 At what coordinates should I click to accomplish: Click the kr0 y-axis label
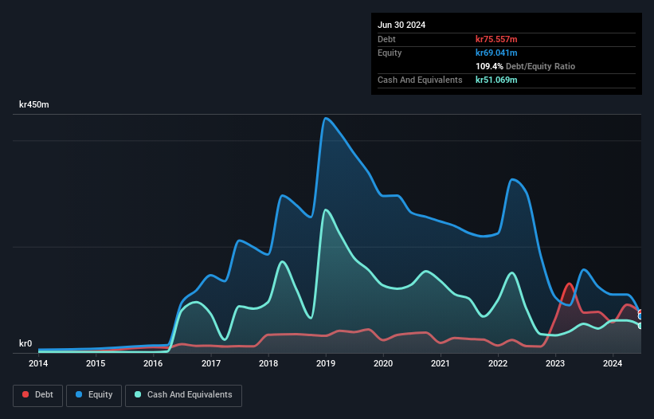click(25, 343)
